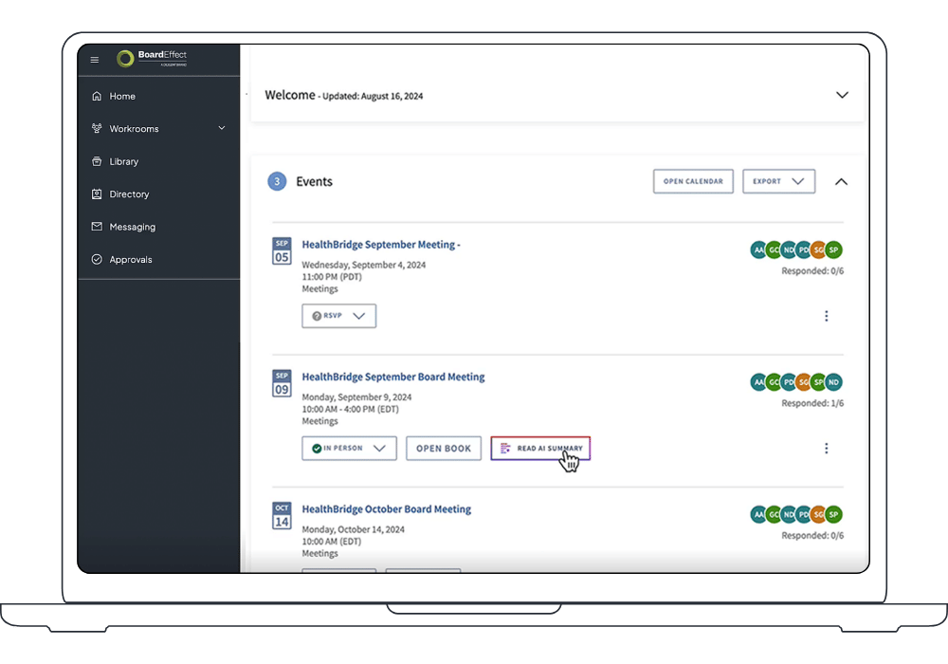Click AA avatar on September 5 meeting
The width and height of the screenshot is (948, 664).
click(758, 249)
